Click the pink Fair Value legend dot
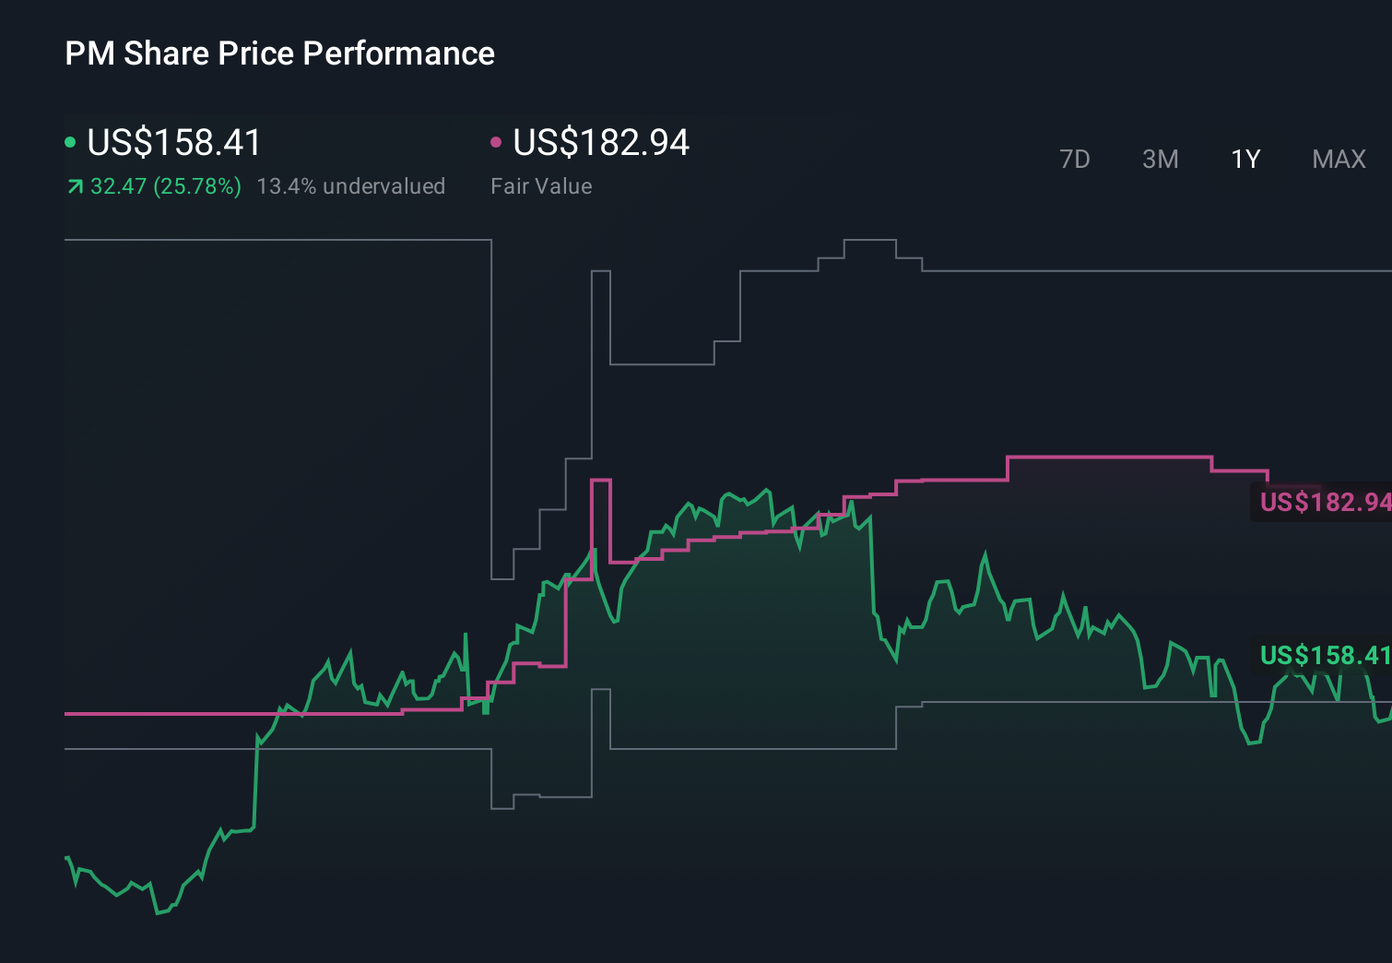 [x=497, y=140]
